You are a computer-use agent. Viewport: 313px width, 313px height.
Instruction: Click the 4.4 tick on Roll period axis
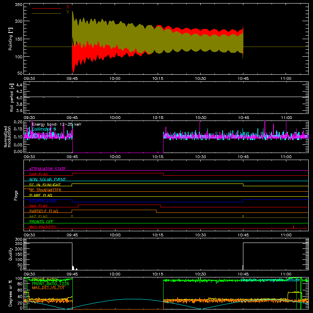[x=19, y=85]
